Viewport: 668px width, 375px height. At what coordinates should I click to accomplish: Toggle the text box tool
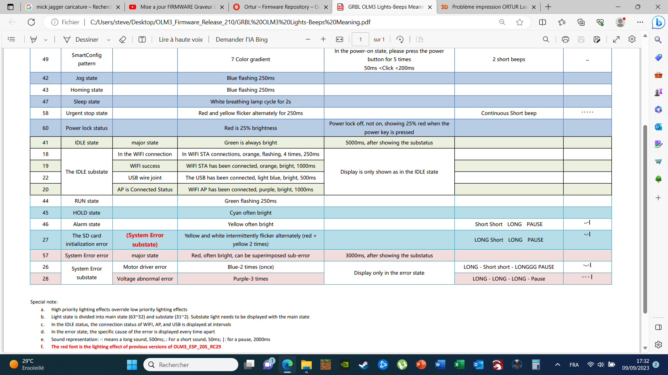tap(142, 39)
